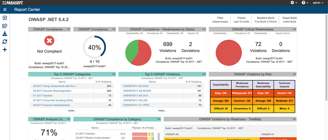
Task: Click the Download report icon in sidebar
Action: coord(5,34)
